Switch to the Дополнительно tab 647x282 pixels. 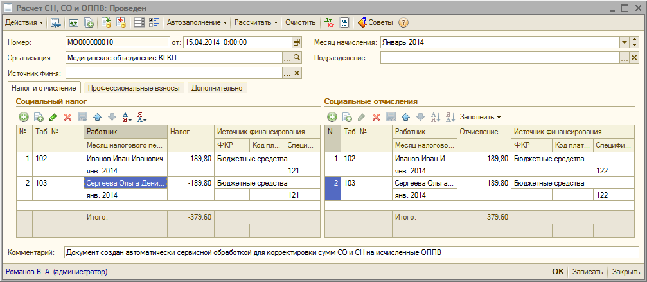click(217, 88)
